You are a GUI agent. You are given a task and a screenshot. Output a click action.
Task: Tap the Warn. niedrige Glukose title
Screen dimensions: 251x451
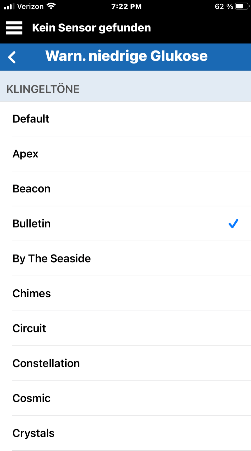point(126,56)
